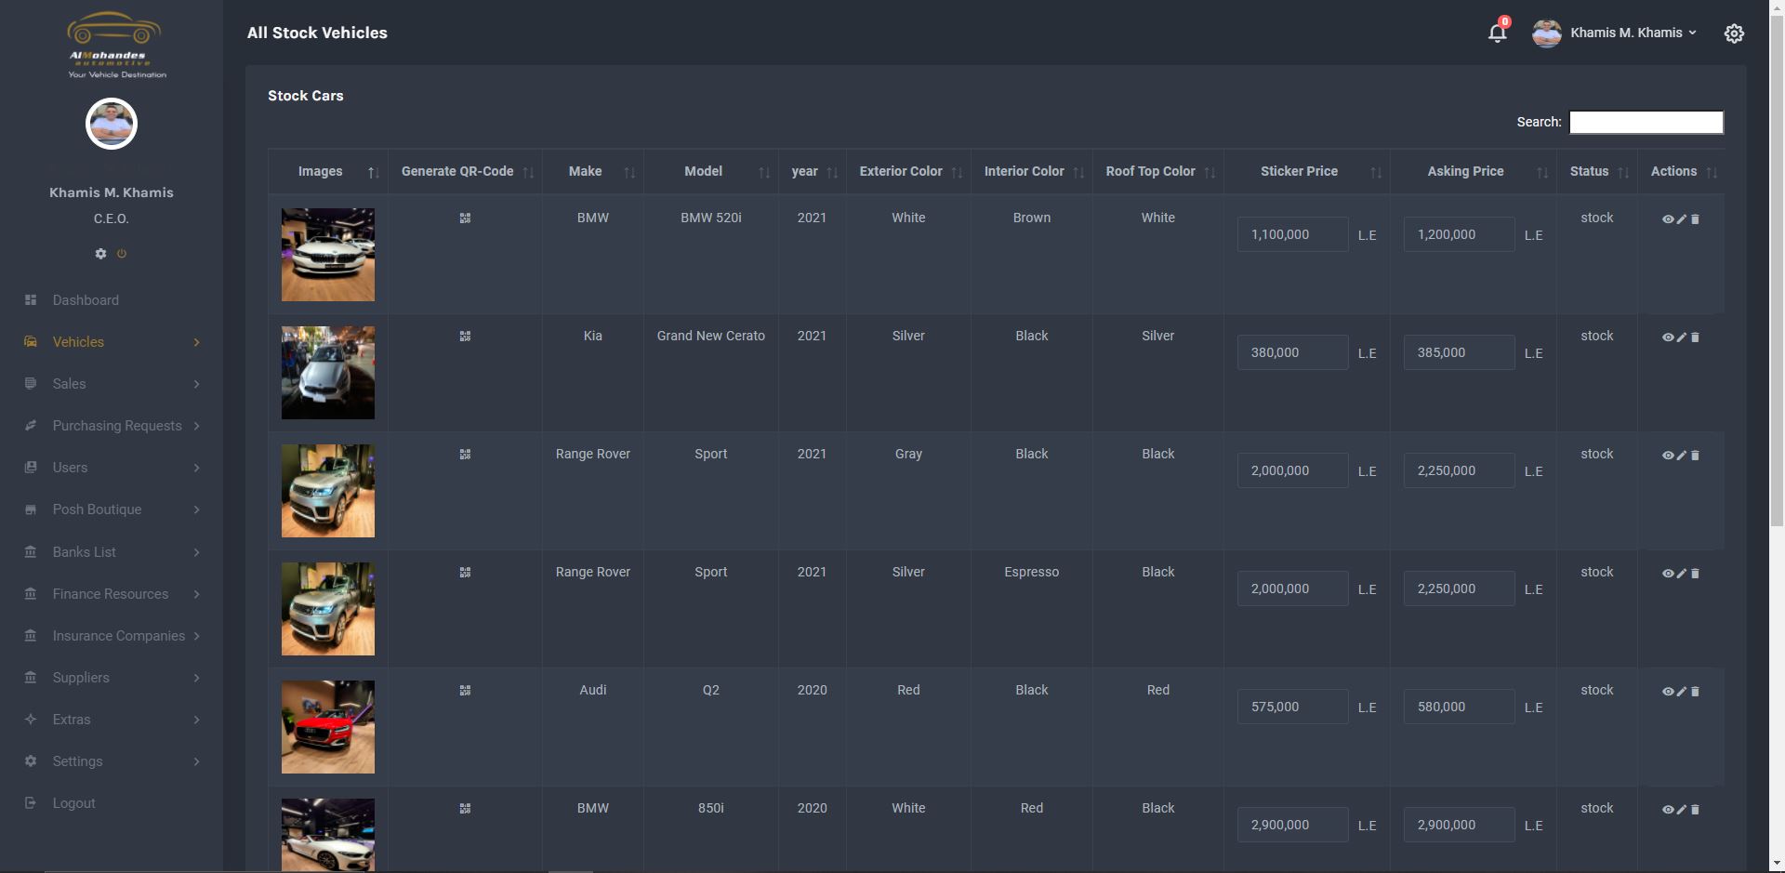Sort by Asking Price column
Screen dimensions: 1785x873
1474,171
